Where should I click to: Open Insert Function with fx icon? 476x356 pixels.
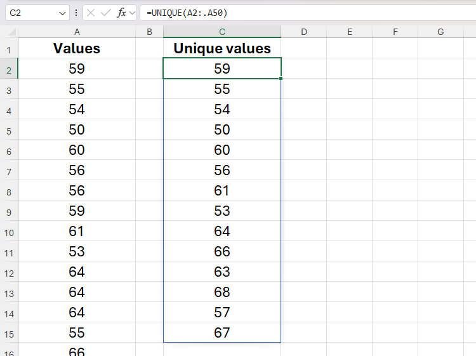click(121, 13)
